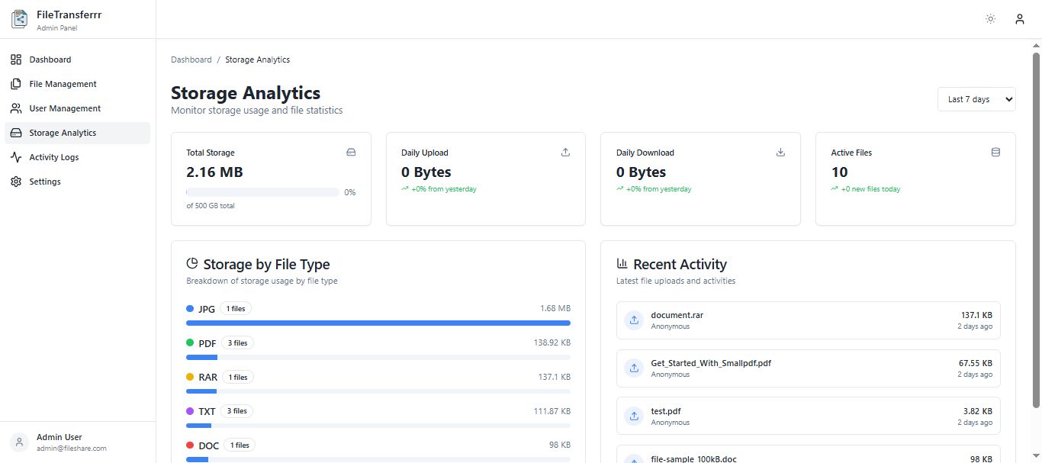The height and width of the screenshot is (463, 1042).
Task: Click the JPG storage usage bar
Action: pyautogui.click(x=378, y=323)
